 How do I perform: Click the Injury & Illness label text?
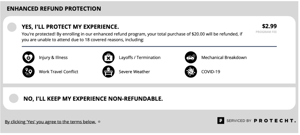coord(53,57)
